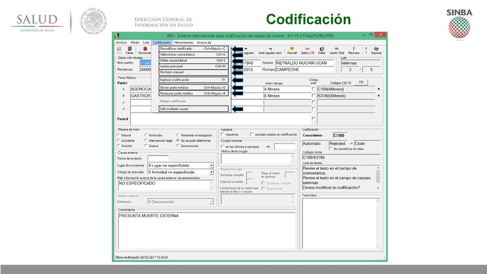Select the Suicidio radio button
Image resolution: width=487 pixels, height=274 pixels.
pyautogui.click(x=118, y=146)
